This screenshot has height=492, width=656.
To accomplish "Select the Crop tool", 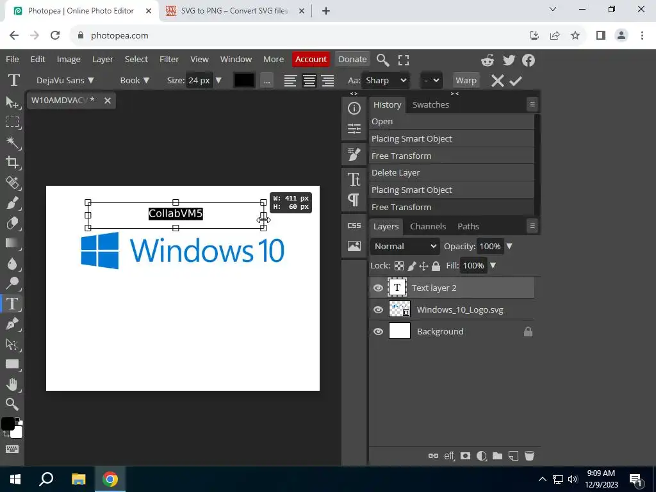I will (x=12, y=162).
